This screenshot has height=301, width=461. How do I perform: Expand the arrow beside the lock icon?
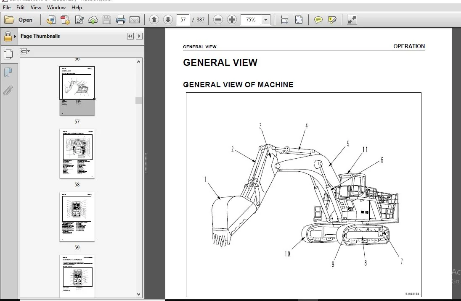15,37
